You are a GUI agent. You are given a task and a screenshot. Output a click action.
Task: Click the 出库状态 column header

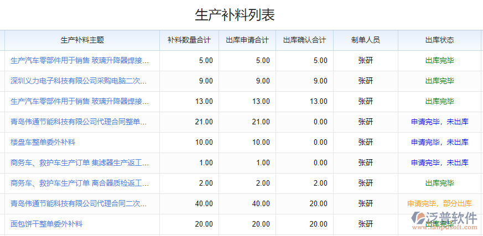tap(439, 40)
